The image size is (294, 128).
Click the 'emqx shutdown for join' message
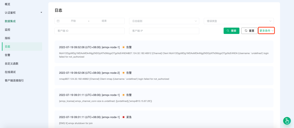76,123
